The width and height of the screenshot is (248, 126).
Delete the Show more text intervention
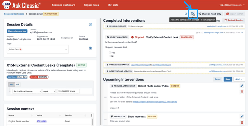[x=242, y=122]
